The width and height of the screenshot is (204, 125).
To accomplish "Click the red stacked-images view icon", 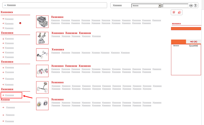I will pyautogui.click(x=180, y=12).
